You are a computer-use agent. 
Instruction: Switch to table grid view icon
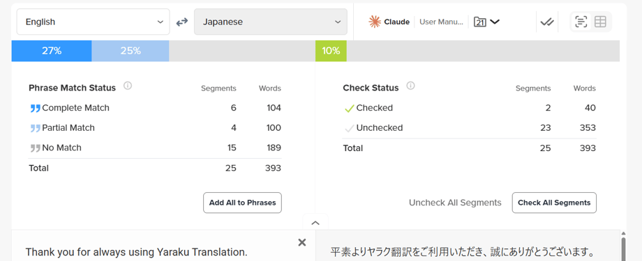600,22
